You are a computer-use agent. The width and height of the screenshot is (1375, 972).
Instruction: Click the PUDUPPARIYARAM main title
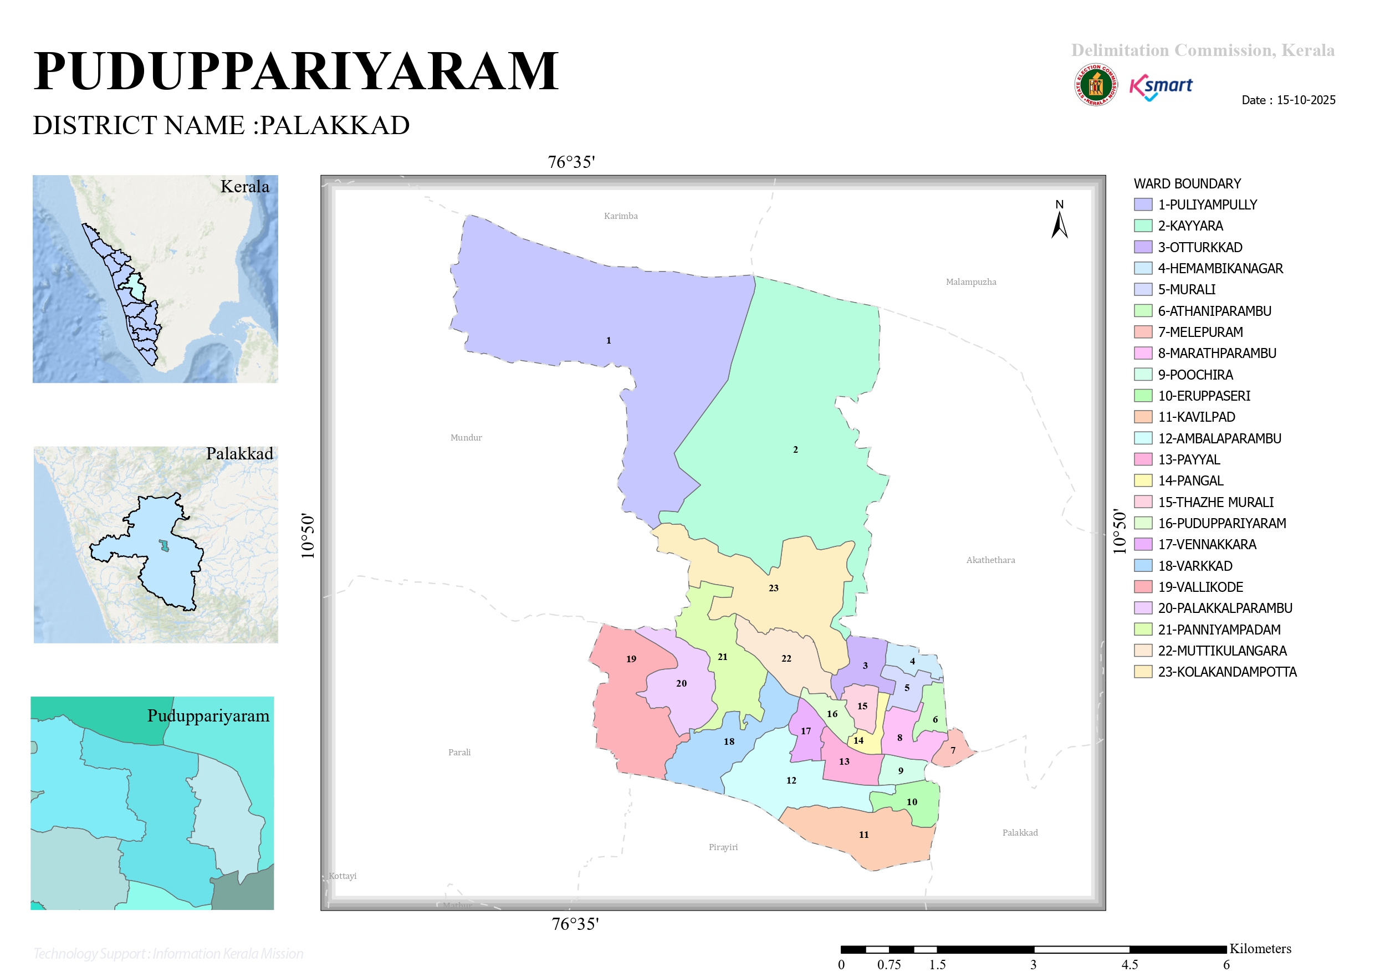pyautogui.click(x=296, y=71)
